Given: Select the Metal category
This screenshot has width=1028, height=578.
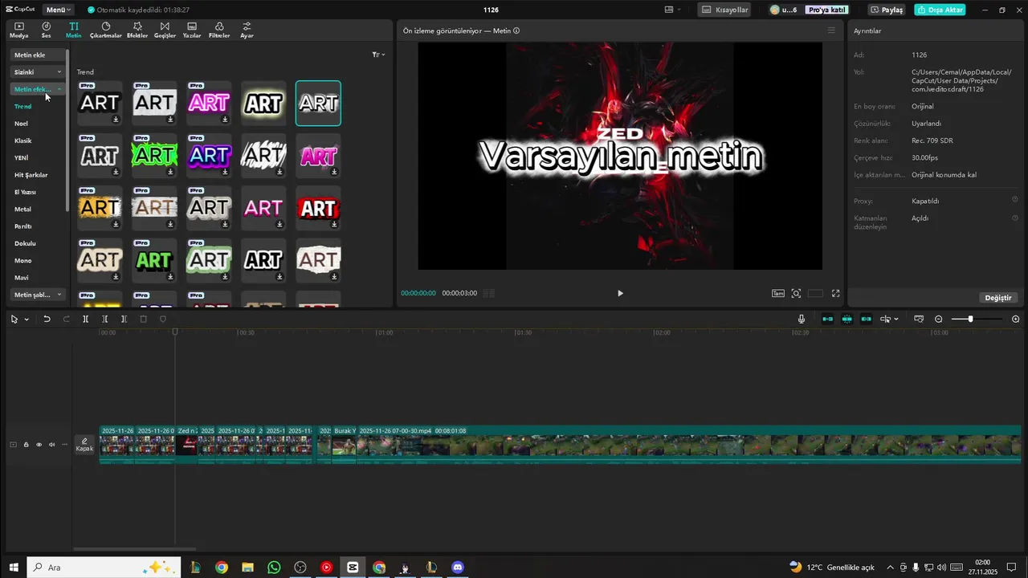Looking at the screenshot, I should pos(22,209).
